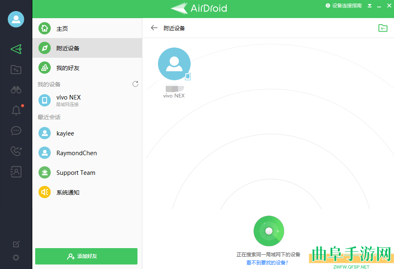394x269 pixels.
Task: Select 主页 menu item
Action: pos(87,28)
